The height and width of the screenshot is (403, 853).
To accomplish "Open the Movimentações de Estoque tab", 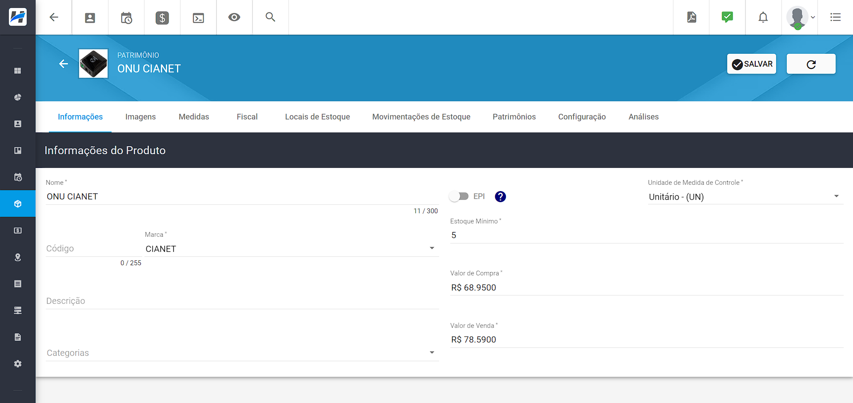I will pos(421,117).
